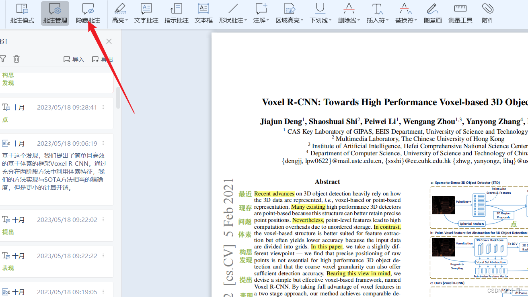Select the 注解 note tool

(x=259, y=13)
